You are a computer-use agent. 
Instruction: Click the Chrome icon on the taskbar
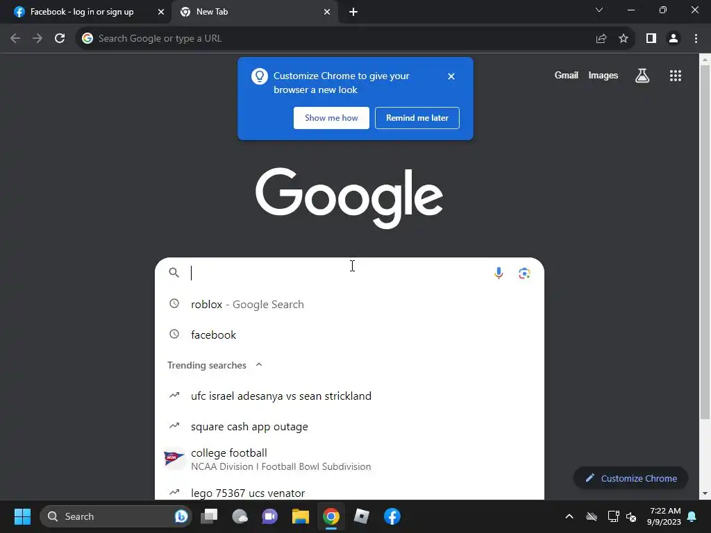[331, 516]
